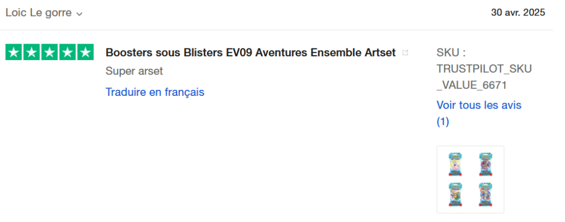The width and height of the screenshot is (565, 222).
Task: Click Traduire en français link
Action: coord(155,92)
